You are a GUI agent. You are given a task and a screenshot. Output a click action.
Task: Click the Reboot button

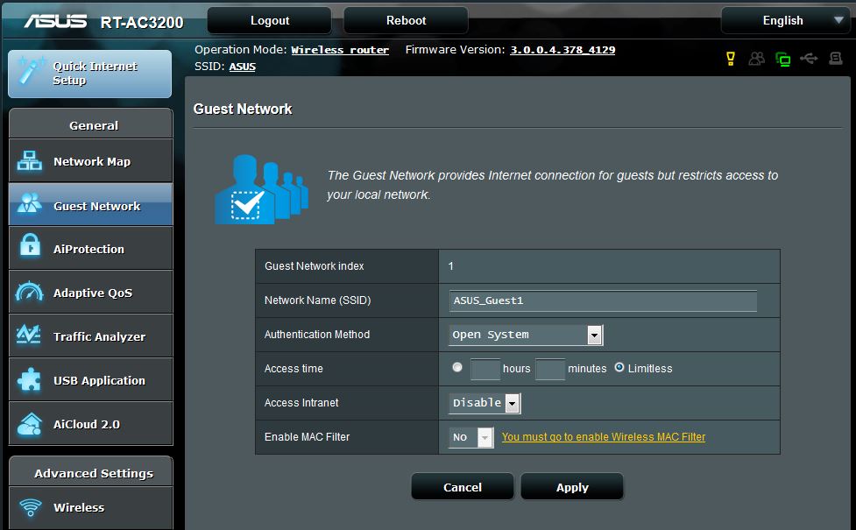point(406,21)
